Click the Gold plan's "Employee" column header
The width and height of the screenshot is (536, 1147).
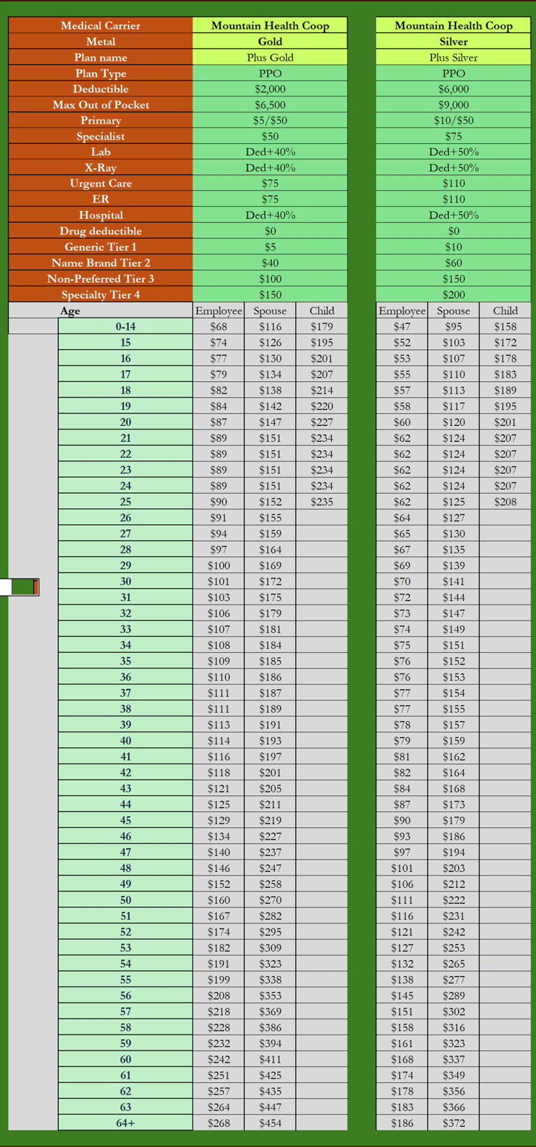click(x=218, y=311)
